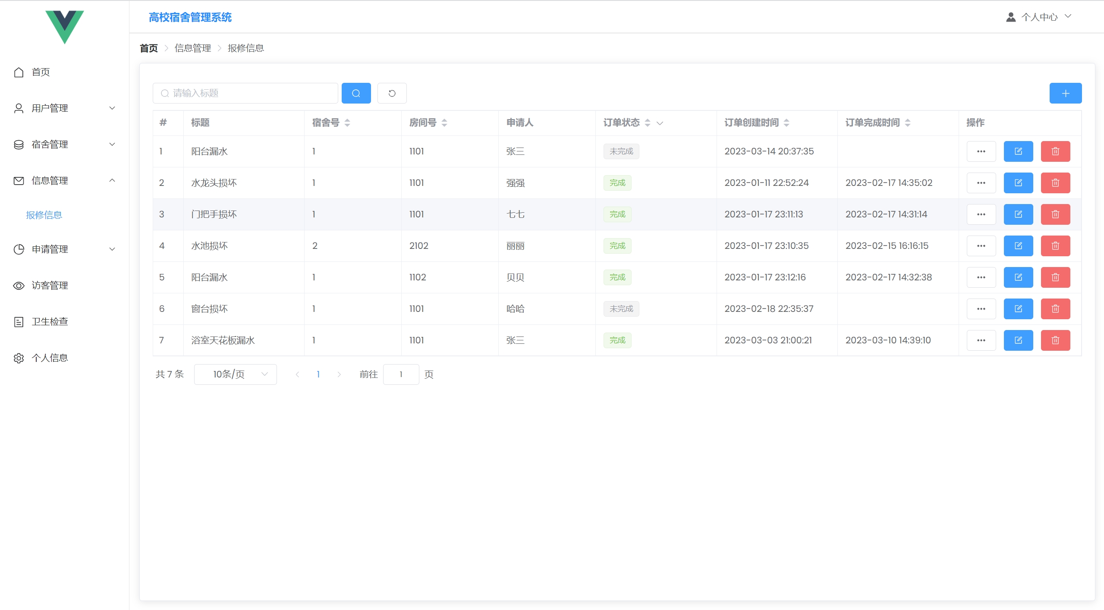Click the 首页 breadcrumb link

click(x=149, y=48)
